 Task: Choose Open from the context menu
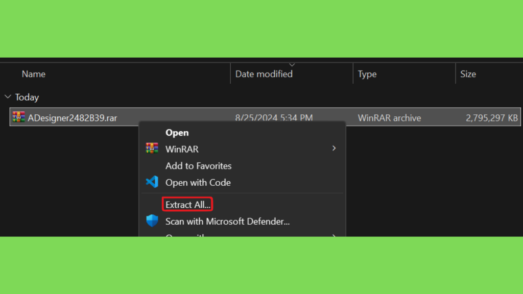pyautogui.click(x=177, y=133)
